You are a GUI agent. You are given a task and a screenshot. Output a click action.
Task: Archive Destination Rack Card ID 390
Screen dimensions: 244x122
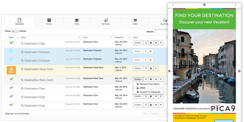[x=151, y=68]
